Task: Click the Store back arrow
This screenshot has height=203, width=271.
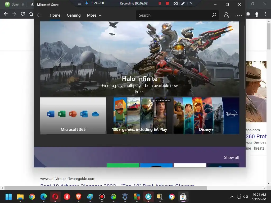Action: 39,15
